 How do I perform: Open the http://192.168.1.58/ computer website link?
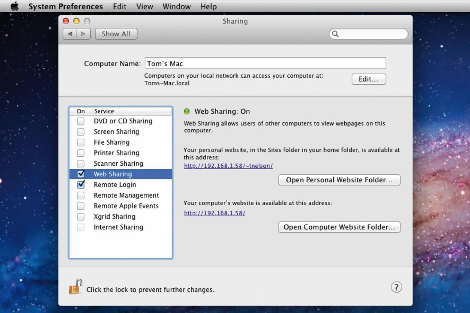[x=215, y=213]
